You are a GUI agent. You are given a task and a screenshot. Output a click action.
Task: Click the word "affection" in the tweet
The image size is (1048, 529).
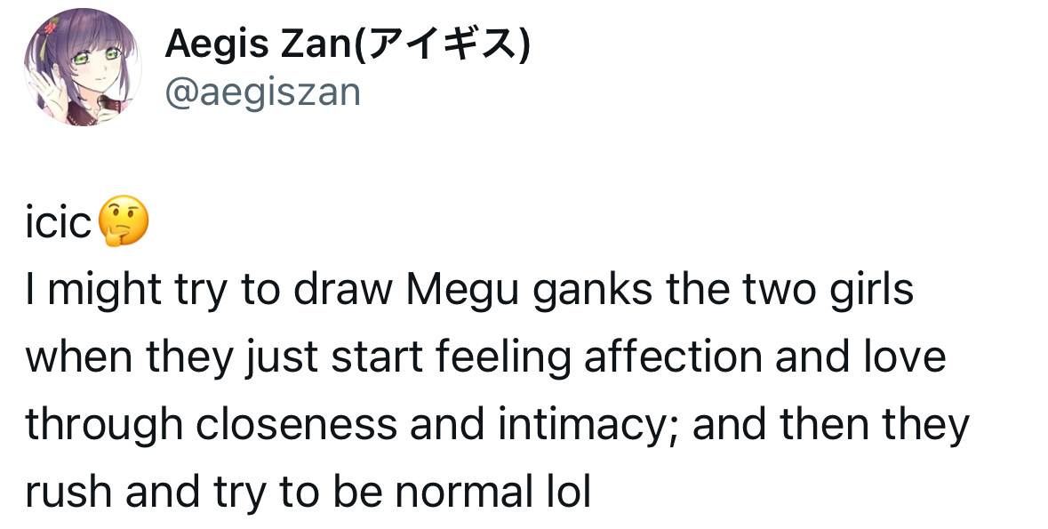(x=672, y=357)
